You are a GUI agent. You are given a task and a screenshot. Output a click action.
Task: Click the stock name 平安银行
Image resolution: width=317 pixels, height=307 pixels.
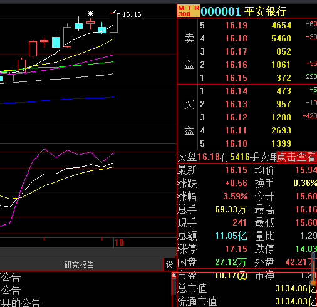[x=265, y=11]
